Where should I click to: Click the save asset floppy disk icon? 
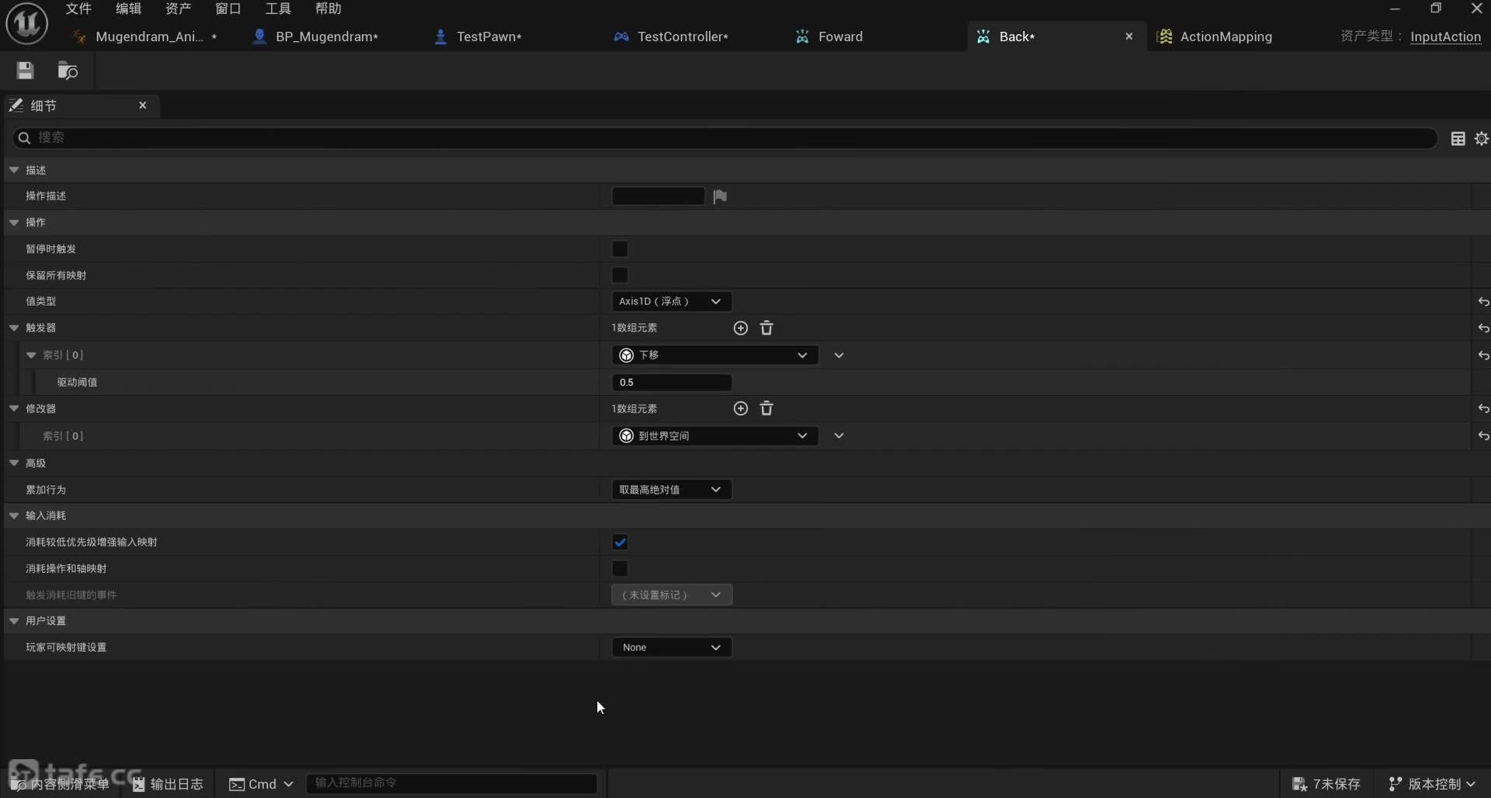click(x=25, y=71)
